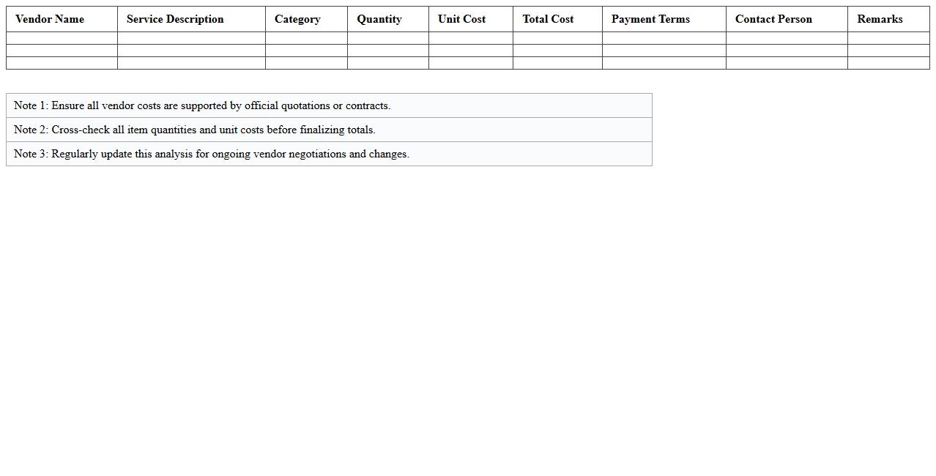936x476 pixels.
Task: Select the first row Payment Terms cell
Action: (x=663, y=38)
